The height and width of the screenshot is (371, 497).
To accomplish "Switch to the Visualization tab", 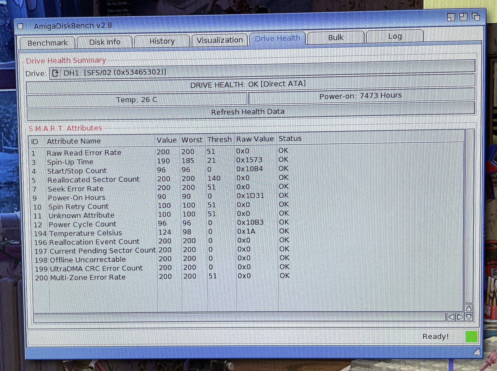I will coord(220,40).
